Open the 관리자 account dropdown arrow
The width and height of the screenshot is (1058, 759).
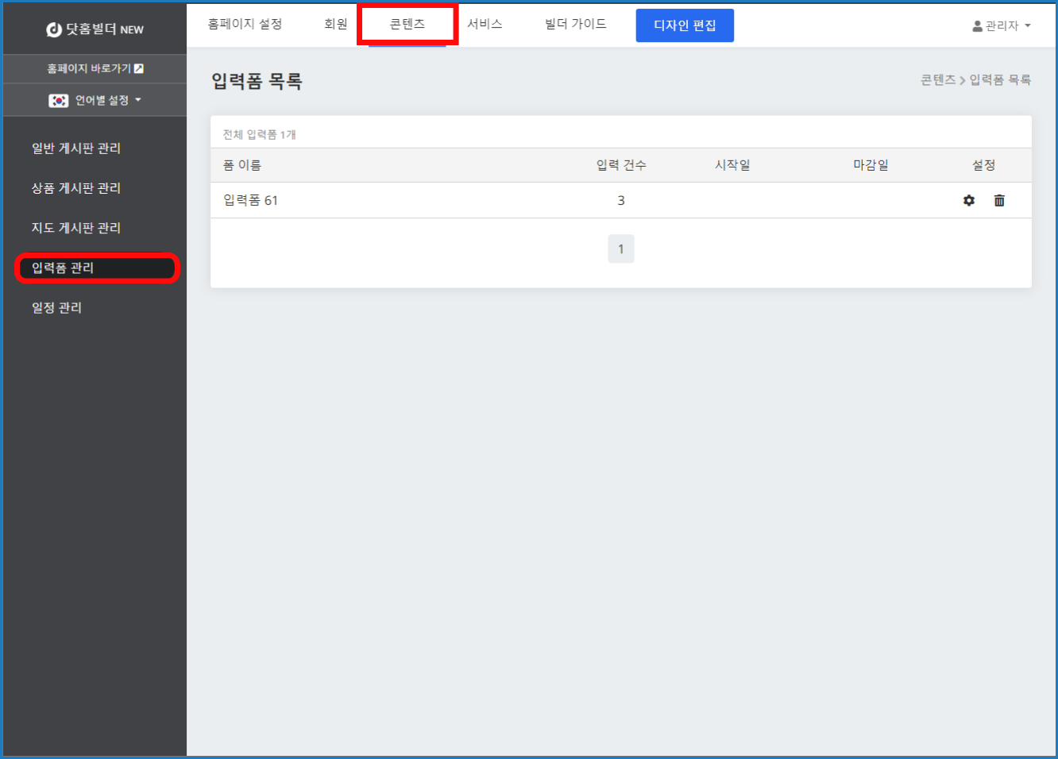(1028, 26)
